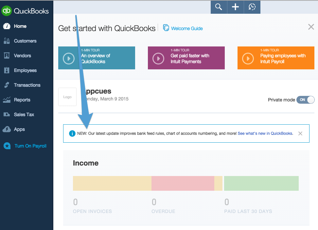Play the Intuit Payments tour video
The height and width of the screenshot is (230, 318).
(x=158, y=59)
